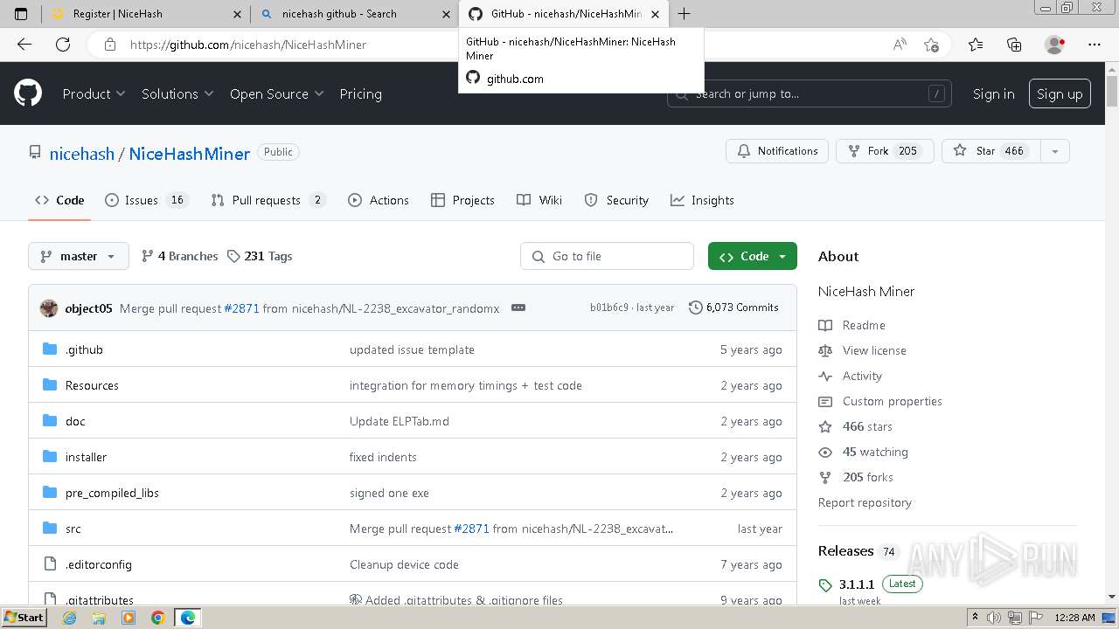Viewport: 1119px width, 629px height.
Task: Open a new browser tab
Action: pos(684,14)
